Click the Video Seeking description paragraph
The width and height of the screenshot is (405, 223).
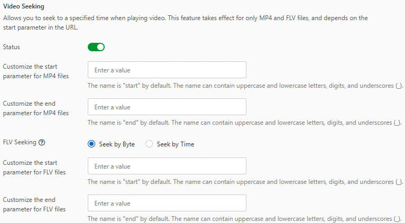185,22
